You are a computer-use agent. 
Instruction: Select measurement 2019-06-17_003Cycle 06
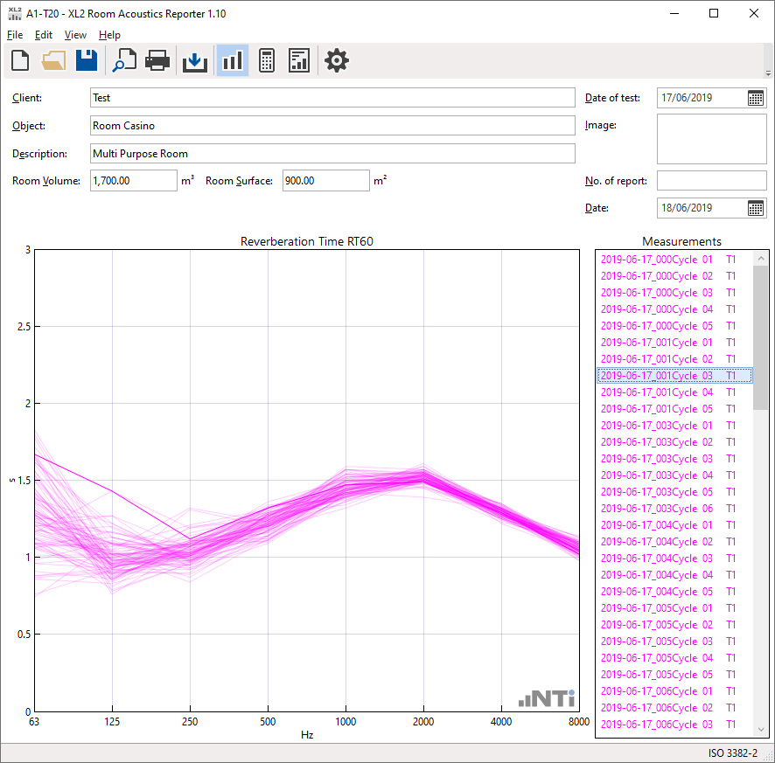click(x=668, y=509)
